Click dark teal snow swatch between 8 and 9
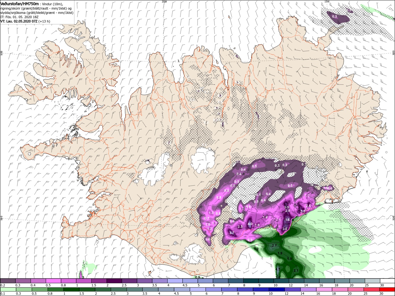Viewport: 395px width, 296px height. 251,281
